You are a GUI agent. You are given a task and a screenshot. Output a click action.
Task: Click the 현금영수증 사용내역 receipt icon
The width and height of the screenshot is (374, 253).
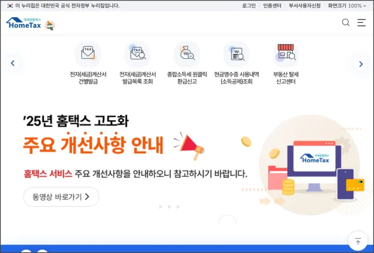237,54
